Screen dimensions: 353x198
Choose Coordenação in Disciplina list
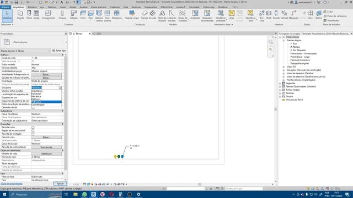click(46, 105)
